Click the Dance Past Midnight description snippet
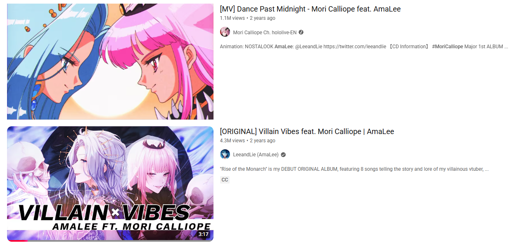 (364, 47)
